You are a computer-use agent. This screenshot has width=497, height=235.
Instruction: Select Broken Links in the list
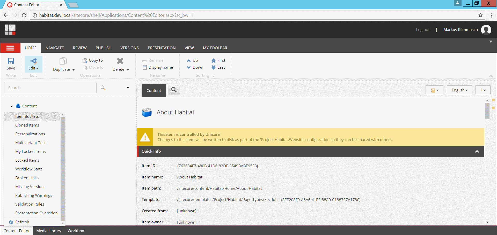click(x=27, y=178)
